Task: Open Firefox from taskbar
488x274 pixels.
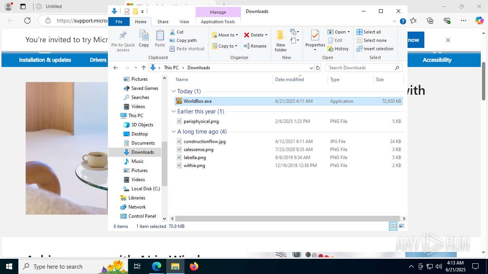Action: 194,266
